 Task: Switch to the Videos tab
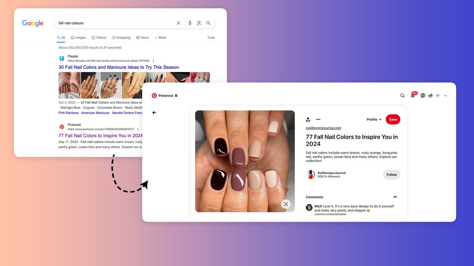coord(99,38)
